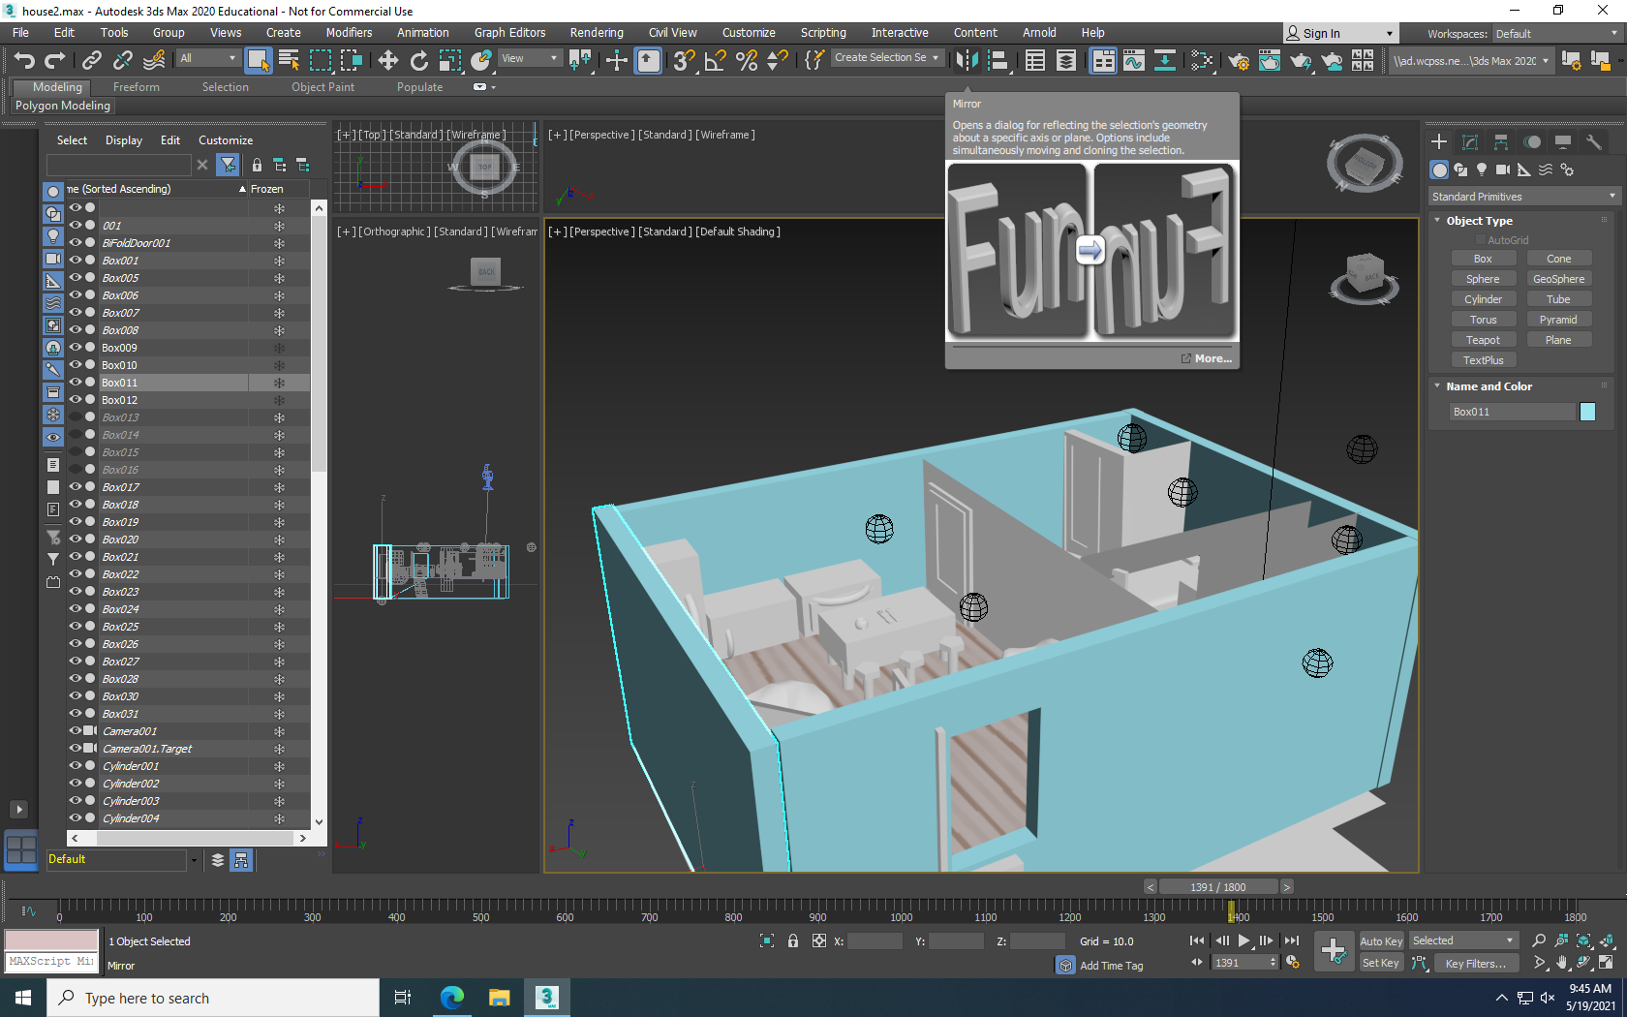The width and height of the screenshot is (1627, 1017).
Task: Open Key Filters settings
Action: [x=1476, y=963]
